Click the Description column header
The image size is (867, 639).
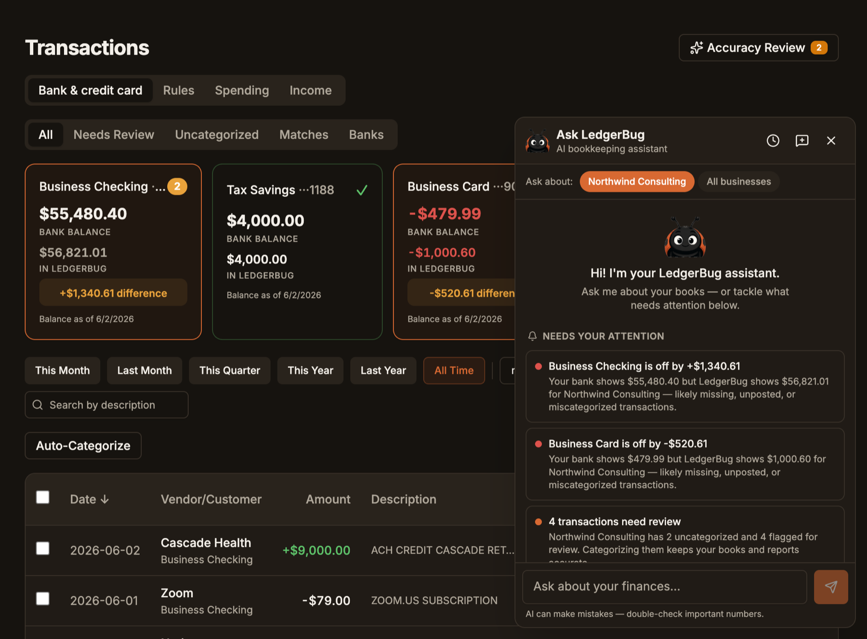pyautogui.click(x=404, y=499)
